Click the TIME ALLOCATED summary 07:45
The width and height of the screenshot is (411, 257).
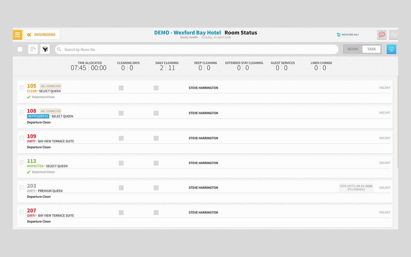point(79,68)
